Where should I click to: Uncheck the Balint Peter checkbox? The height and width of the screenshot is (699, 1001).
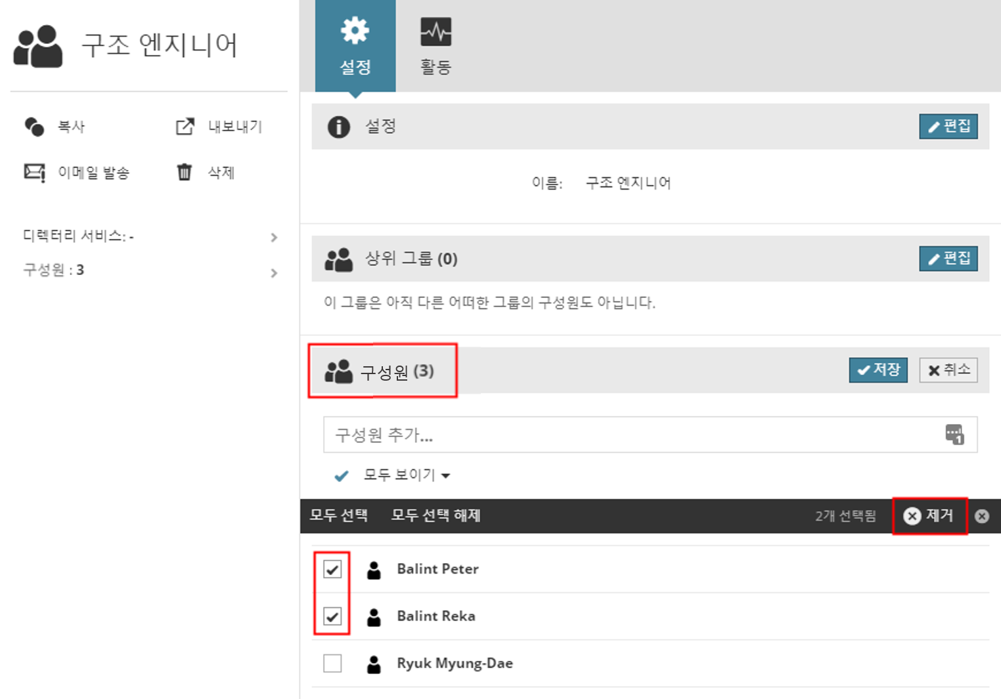(x=332, y=569)
